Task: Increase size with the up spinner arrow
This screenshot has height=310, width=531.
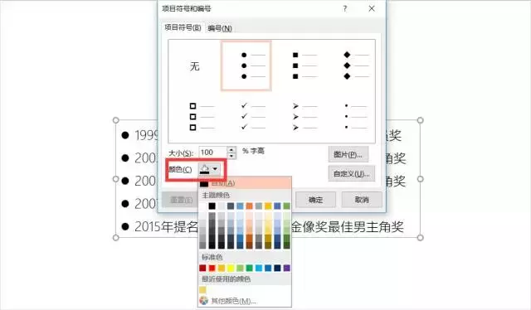Action: point(231,149)
